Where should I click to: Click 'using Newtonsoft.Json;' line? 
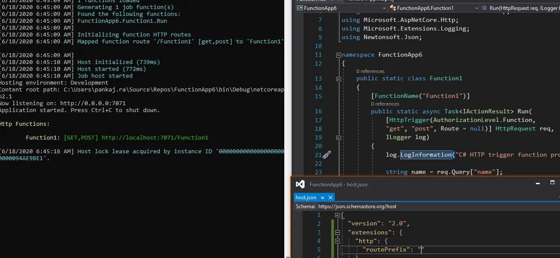pos(382,37)
